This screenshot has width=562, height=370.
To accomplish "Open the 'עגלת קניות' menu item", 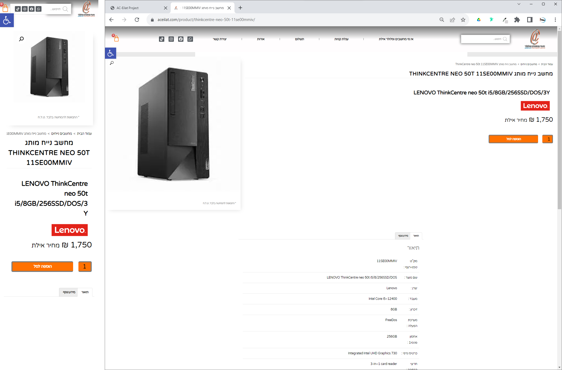I will click(x=342, y=39).
